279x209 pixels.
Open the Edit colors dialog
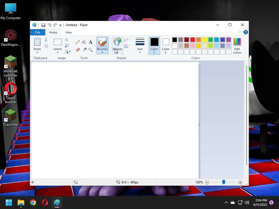click(237, 46)
